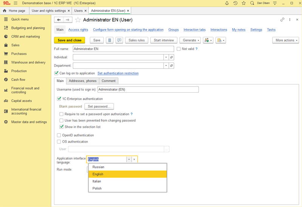302x207 pixels.
Task: Go back using the left arrow
Action: point(59,20)
